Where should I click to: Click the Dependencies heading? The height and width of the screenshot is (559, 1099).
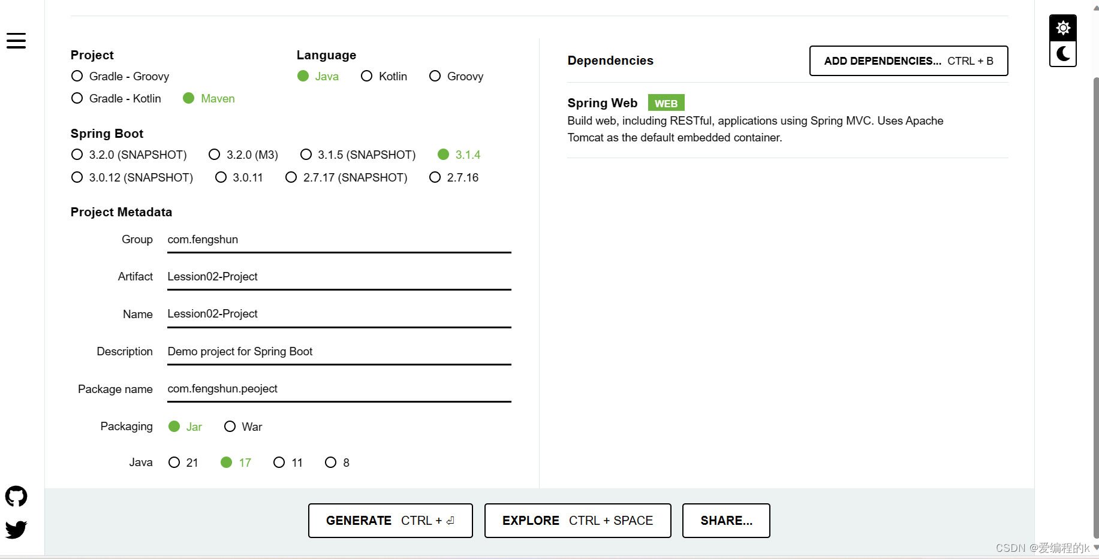610,61
